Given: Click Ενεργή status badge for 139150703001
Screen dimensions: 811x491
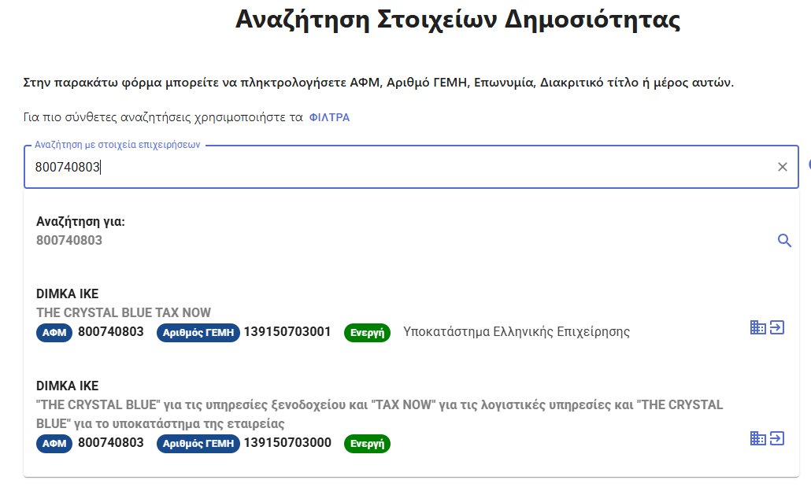Looking at the screenshot, I should click(x=367, y=332).
